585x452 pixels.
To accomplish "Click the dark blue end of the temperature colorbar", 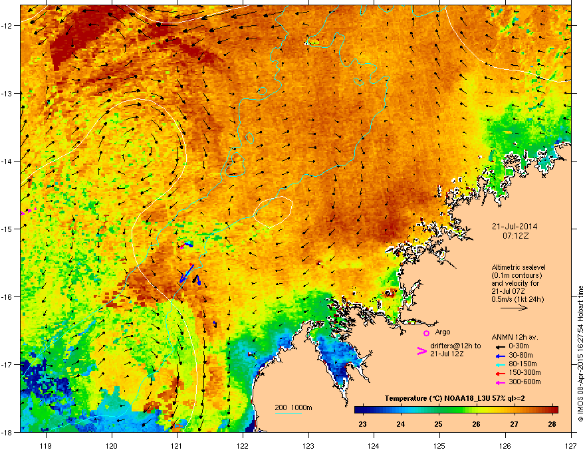I will tap(359, 409).
